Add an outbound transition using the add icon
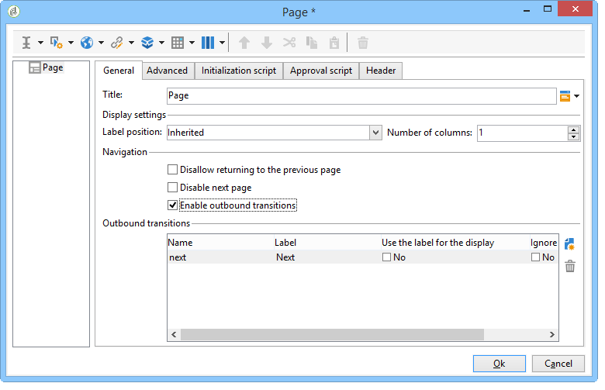605x390 pixels. pos(569,244)
